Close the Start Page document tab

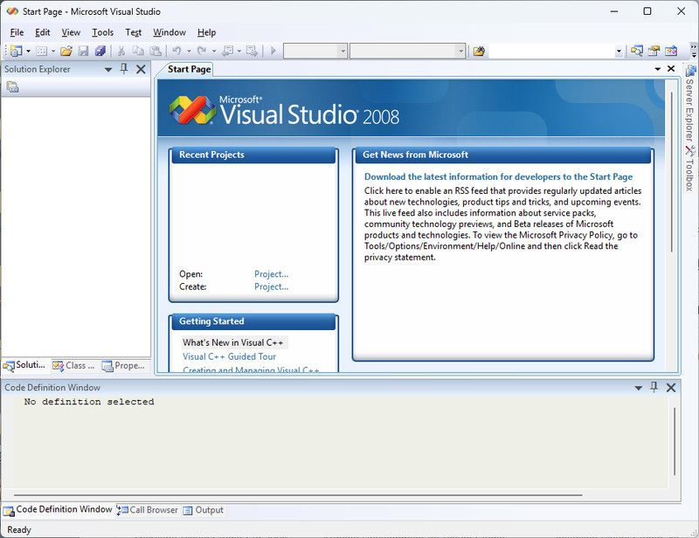coord(671,69)
